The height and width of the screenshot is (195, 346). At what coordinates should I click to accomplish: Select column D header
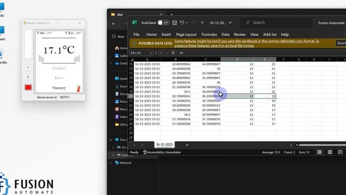237,60
